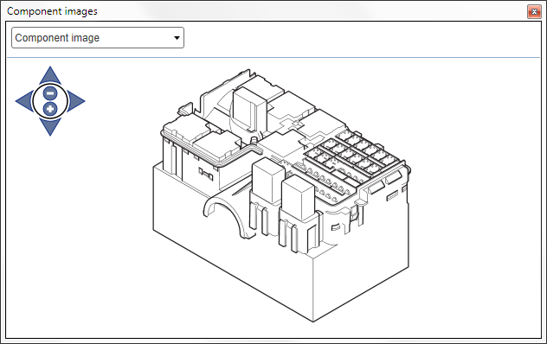Screen dimensions: 547x344
Task: Open the Component image dropdown arrow
Action: [177, 38]
